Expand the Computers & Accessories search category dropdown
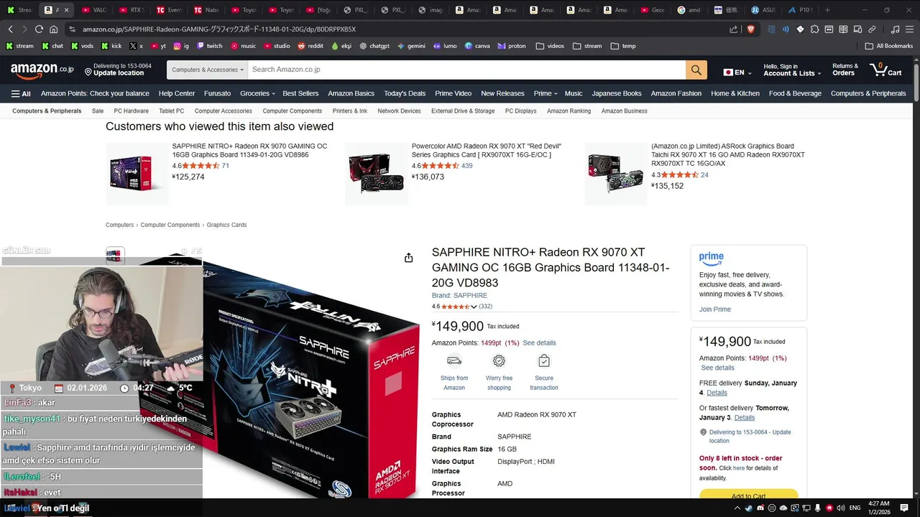 (x=208, y=70)
